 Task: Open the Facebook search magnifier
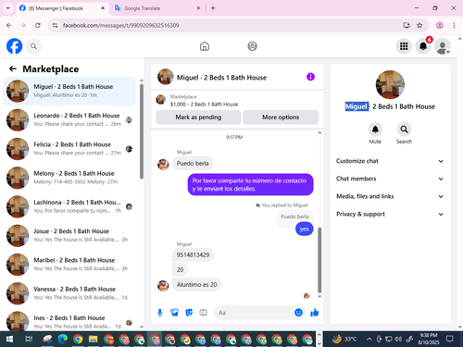tap(33, 46)
